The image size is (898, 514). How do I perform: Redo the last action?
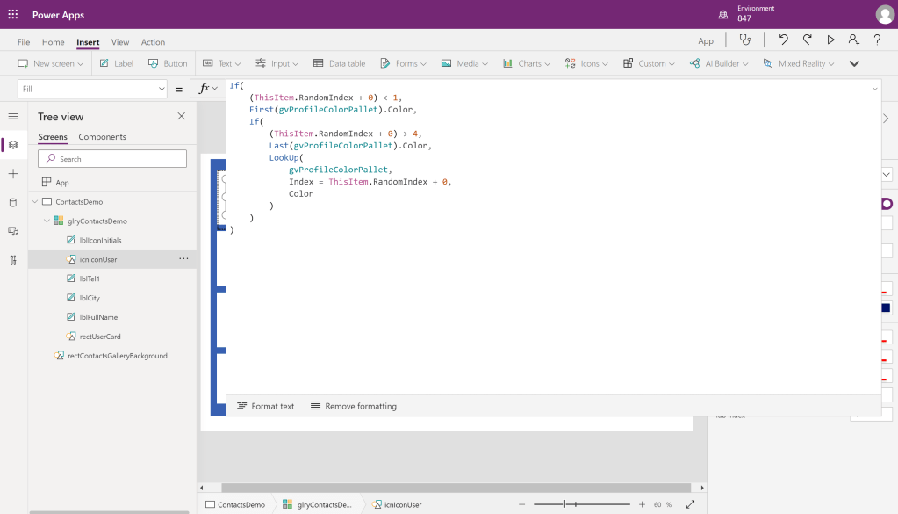pos(807,40)
